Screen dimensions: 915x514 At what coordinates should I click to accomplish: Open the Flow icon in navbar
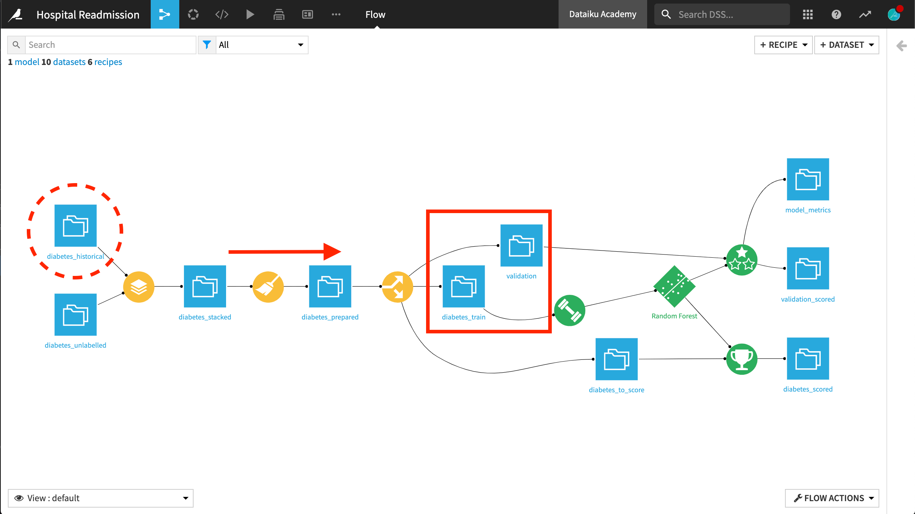coord(165,14)
